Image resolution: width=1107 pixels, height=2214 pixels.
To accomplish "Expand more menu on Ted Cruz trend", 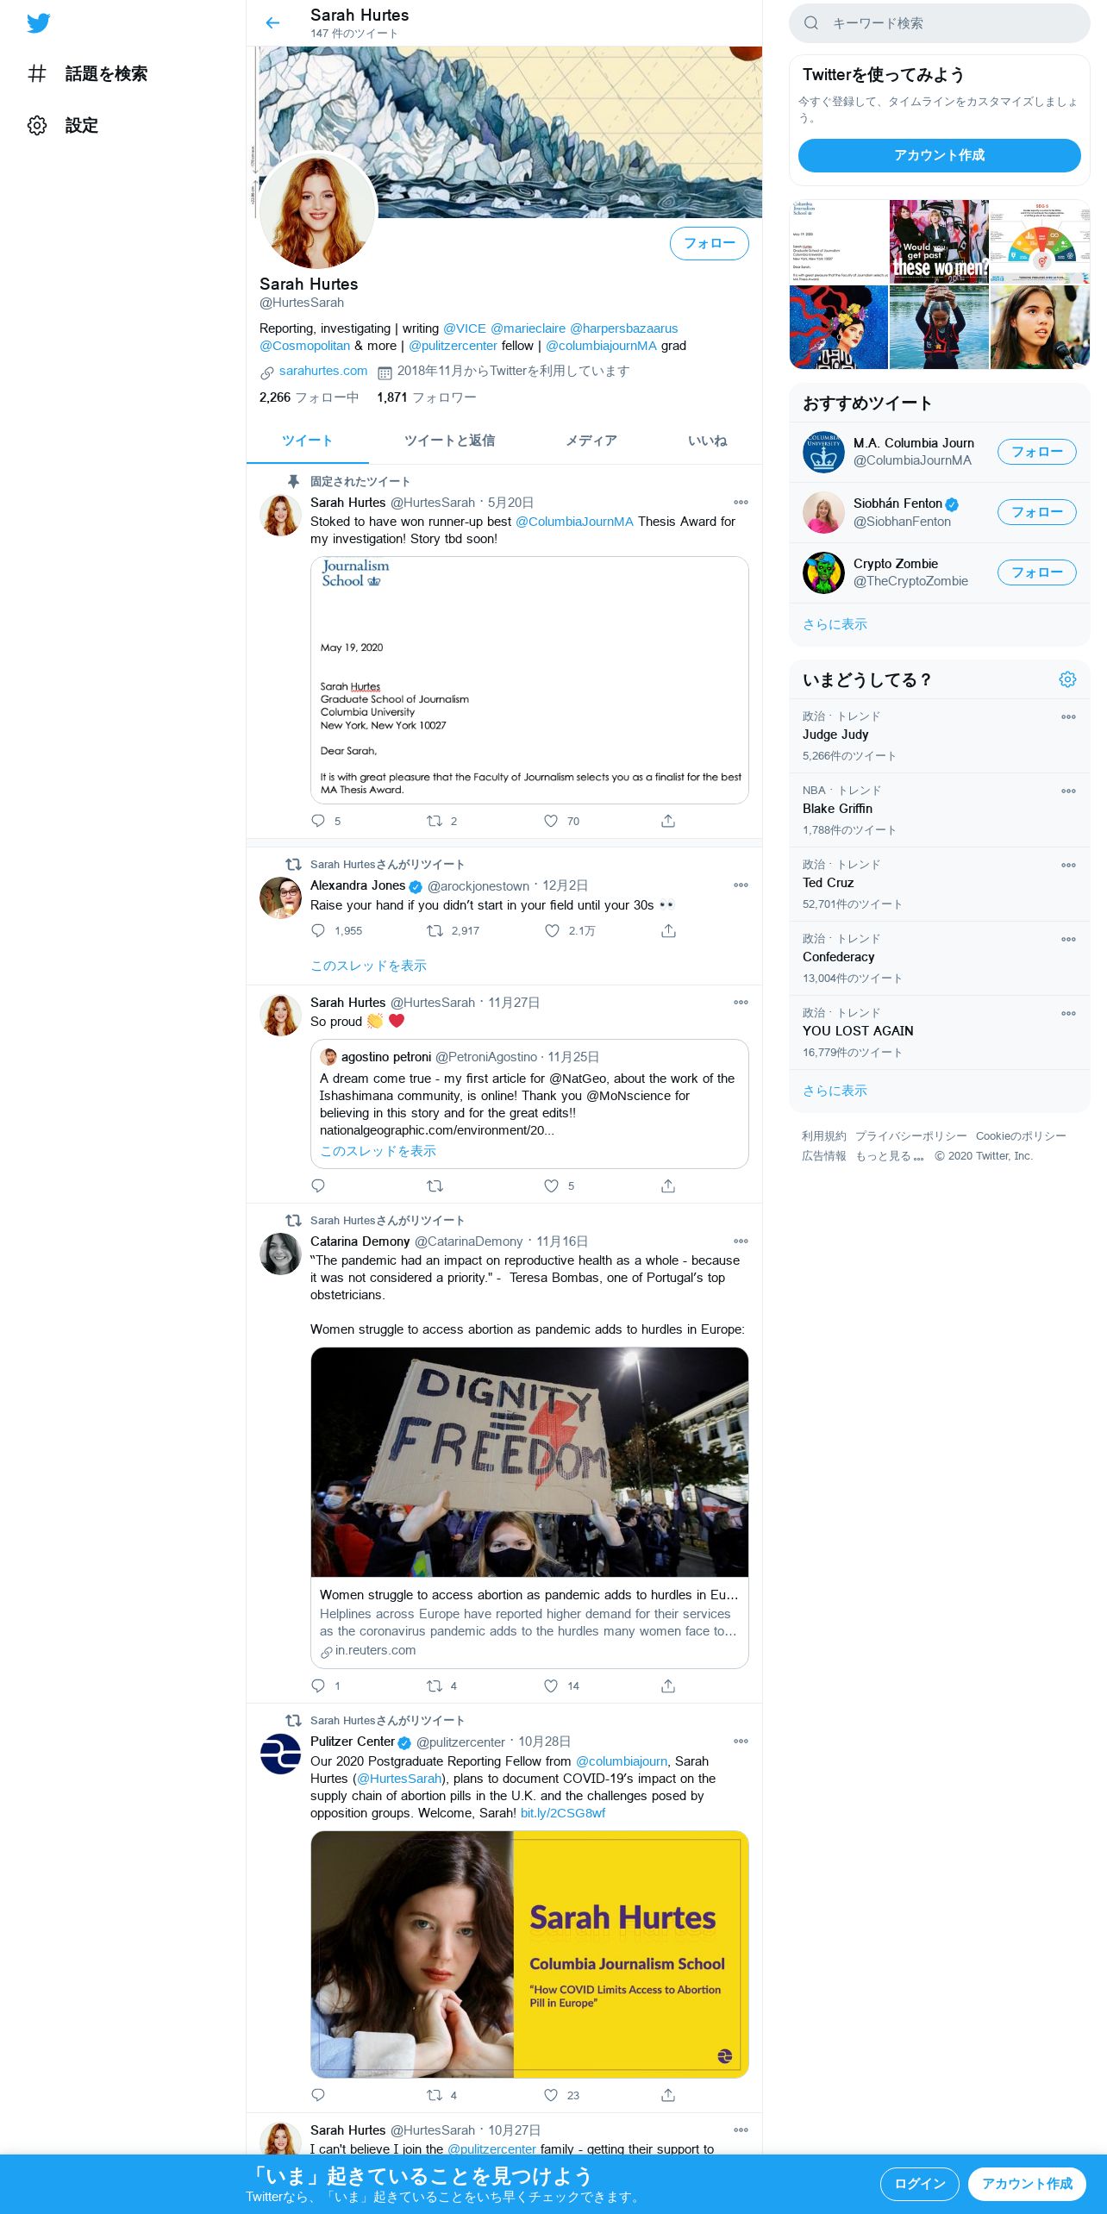I will pyautogui.click(x=1068, y=865).
